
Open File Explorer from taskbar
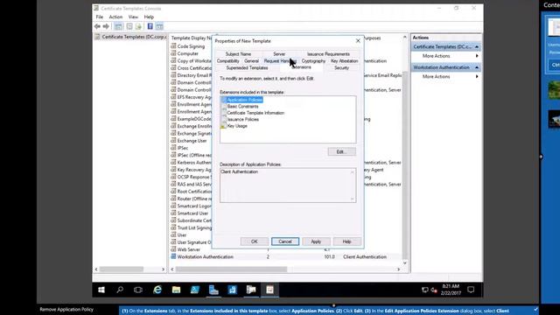click(x=176, y=290)
